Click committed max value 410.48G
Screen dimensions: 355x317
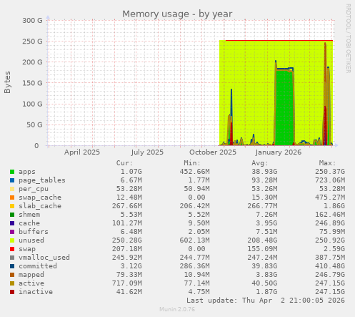(330, 266)
